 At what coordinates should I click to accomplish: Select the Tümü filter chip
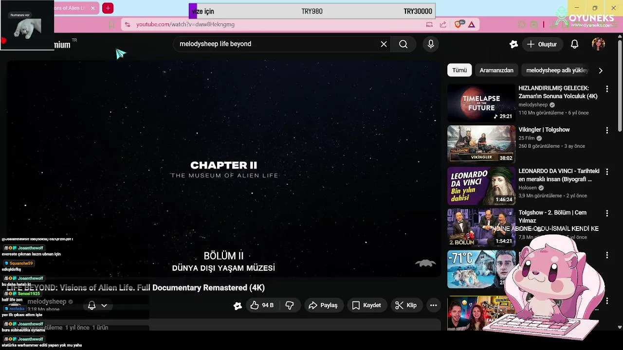click(x=459, y=70)
